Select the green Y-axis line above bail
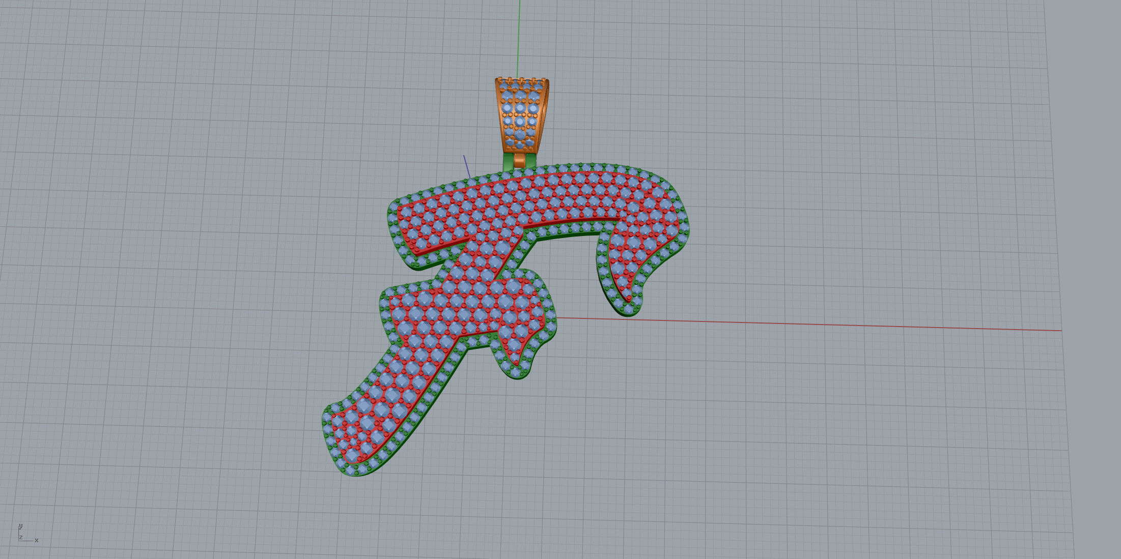 [519, 39]
